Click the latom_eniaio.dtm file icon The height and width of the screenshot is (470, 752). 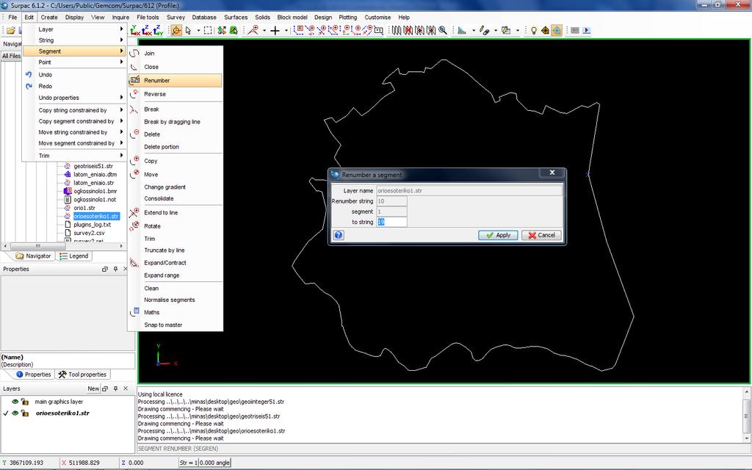68,175
